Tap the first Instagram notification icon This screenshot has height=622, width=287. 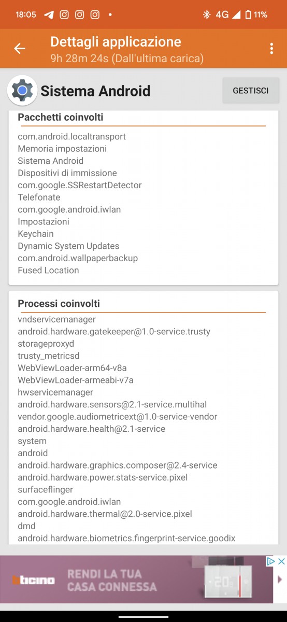[64, 15]
